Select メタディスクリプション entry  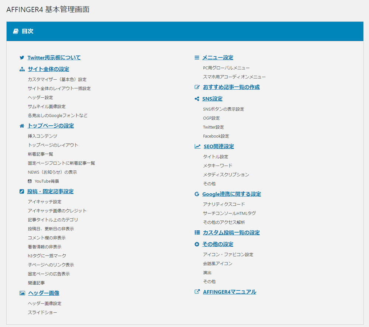226,175
